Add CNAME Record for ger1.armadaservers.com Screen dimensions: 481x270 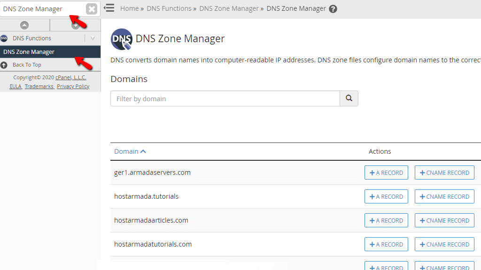click(444, 172)
